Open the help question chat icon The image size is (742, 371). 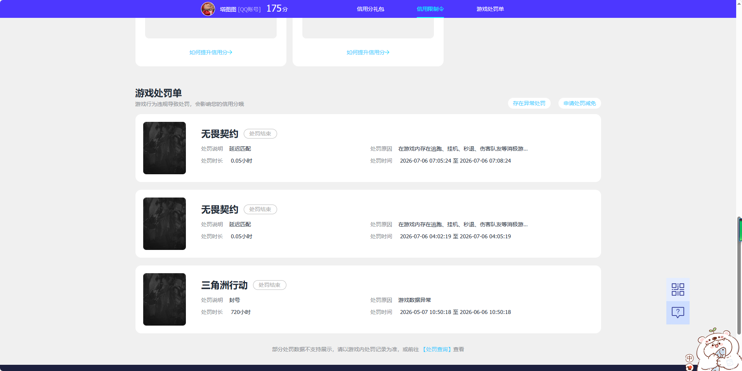(678, 313)
